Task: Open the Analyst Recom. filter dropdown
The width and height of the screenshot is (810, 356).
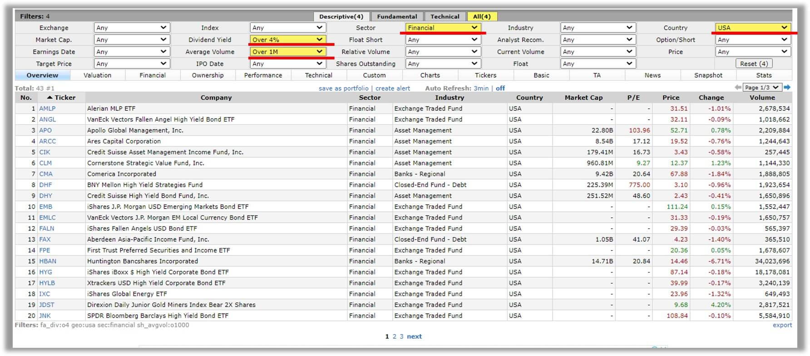Action: click(598, 40)
